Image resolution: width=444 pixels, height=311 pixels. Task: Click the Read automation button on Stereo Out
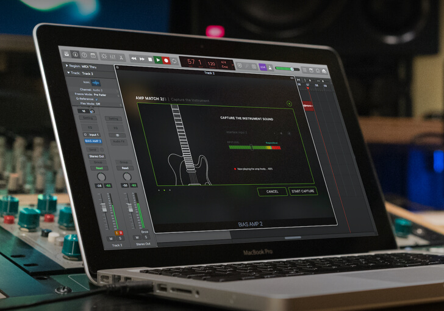coord(125,168)
